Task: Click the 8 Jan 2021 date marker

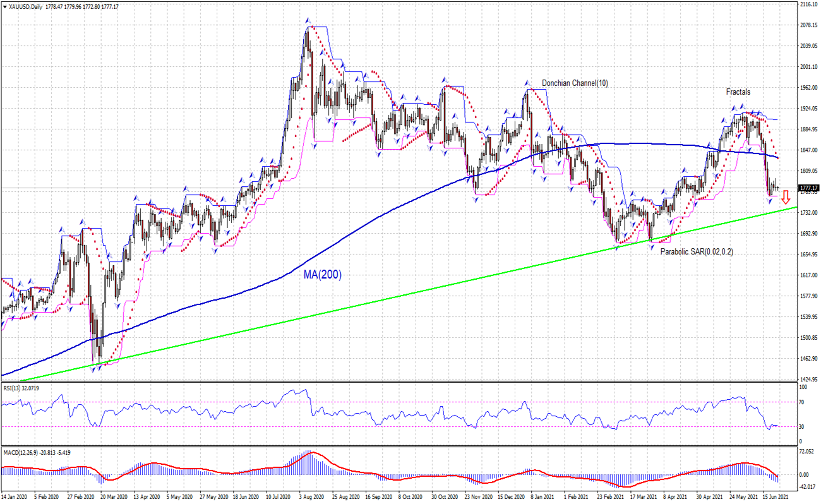Action: coord(542,498)
